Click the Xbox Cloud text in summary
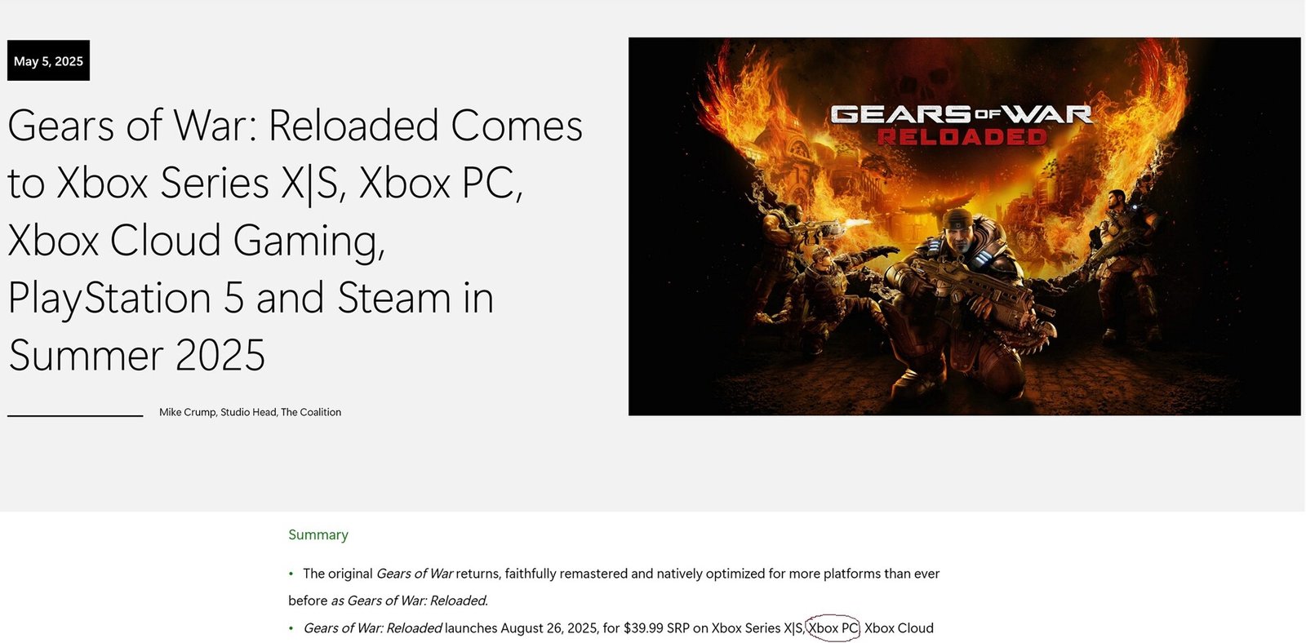The width and height of the screenshot is (1306, 643). (899, 627)
